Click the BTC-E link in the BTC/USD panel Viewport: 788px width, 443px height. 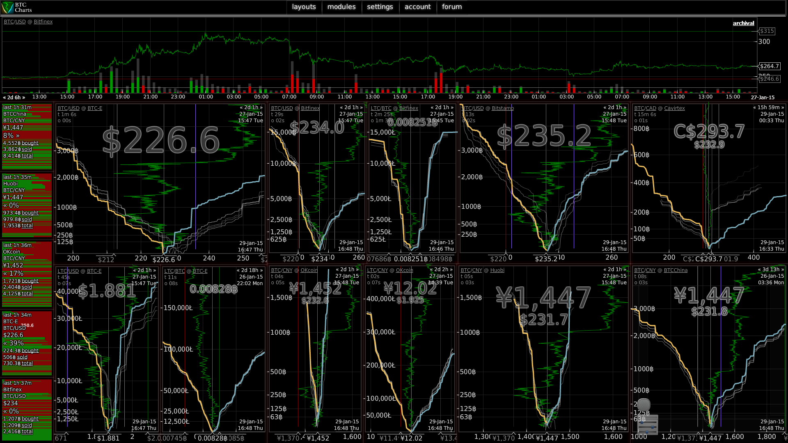(95, 108)
